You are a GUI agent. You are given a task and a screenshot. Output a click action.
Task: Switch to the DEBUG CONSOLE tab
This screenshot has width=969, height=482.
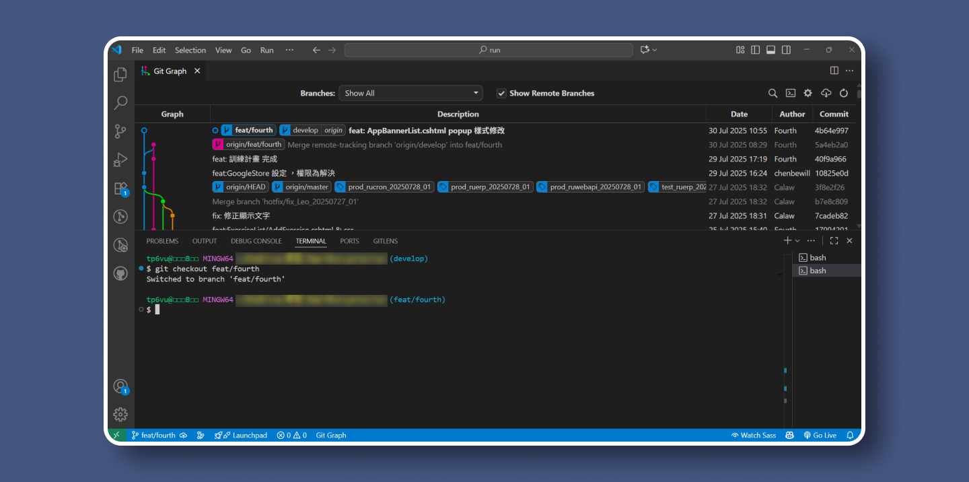[256, 241]
